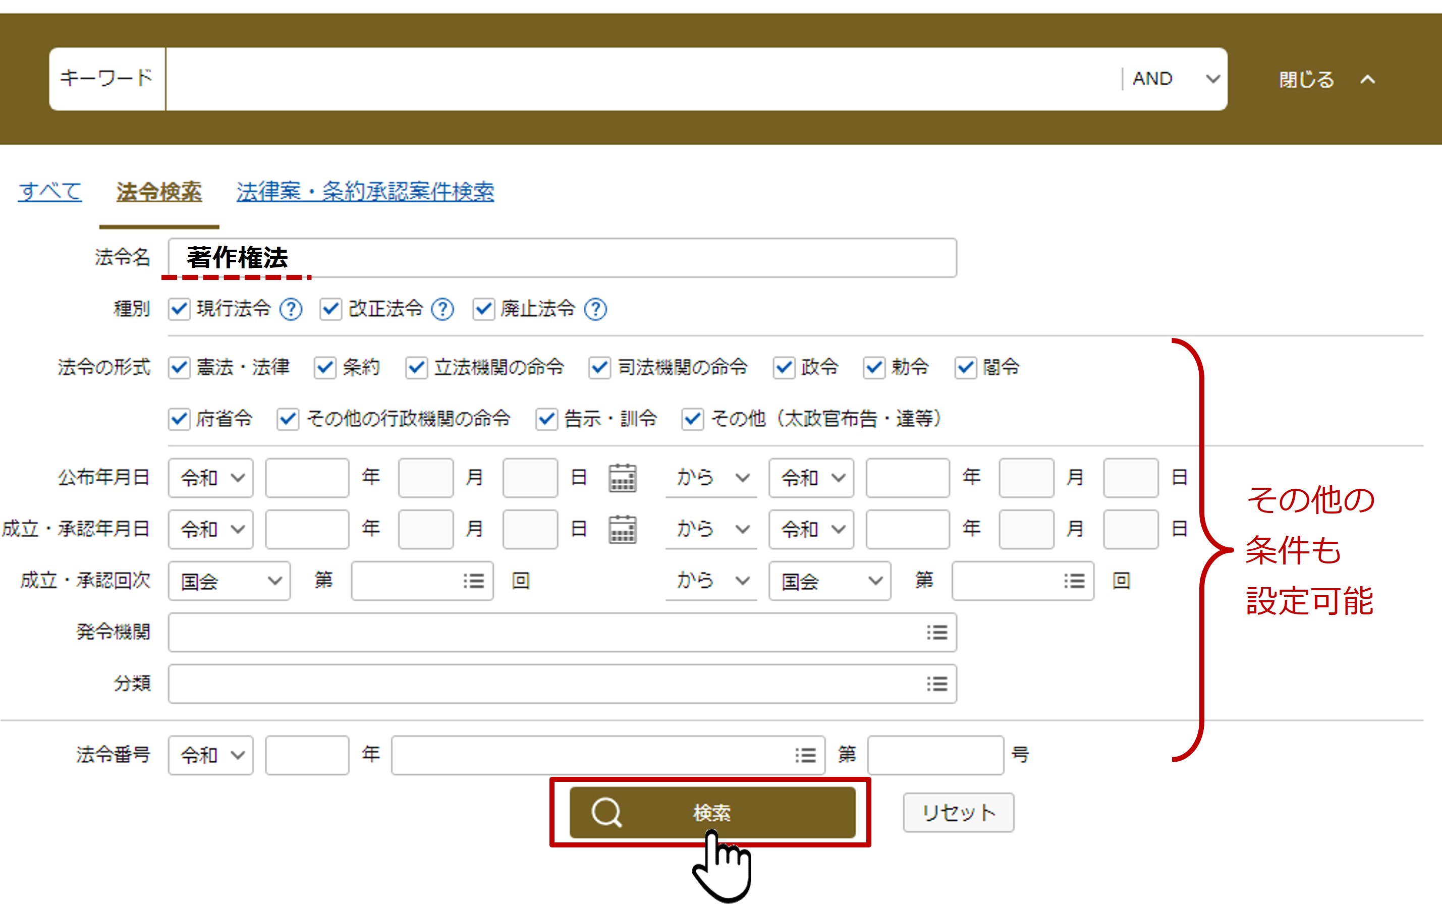Click help icon beside 改正法令

442,310
